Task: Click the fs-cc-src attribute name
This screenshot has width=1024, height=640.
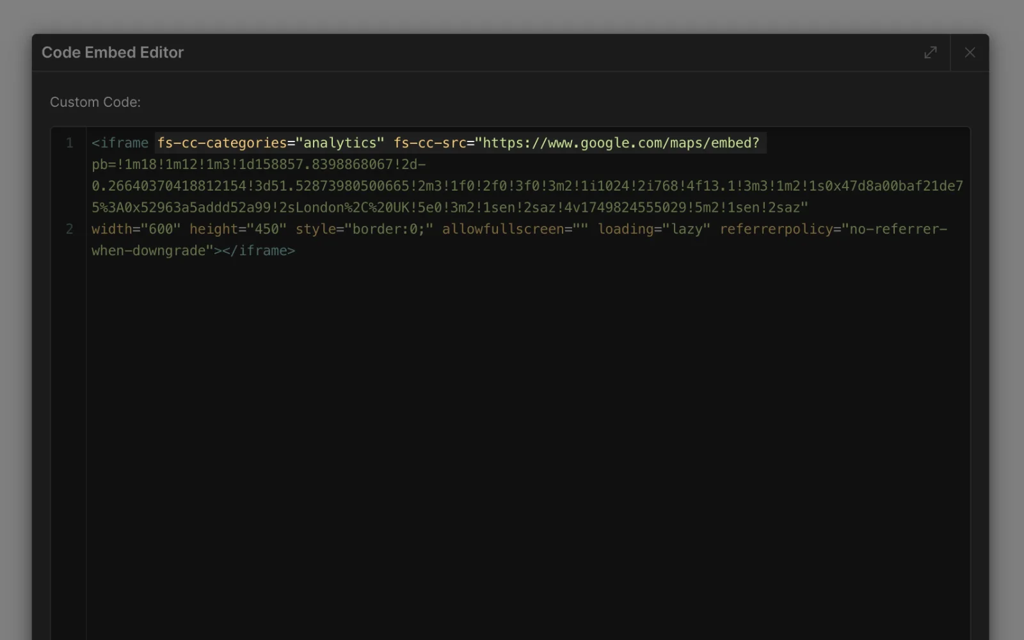Action: pos(429,143)
